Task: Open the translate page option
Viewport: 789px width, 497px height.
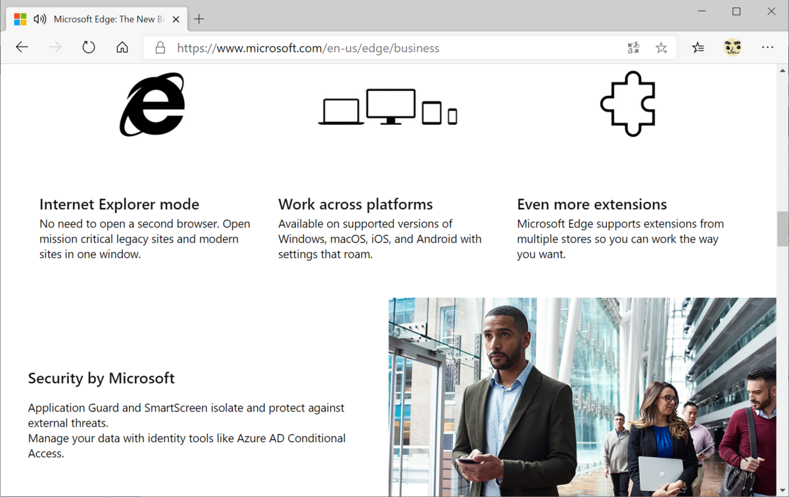Action: pyautogui.click(x=633, y=47)
